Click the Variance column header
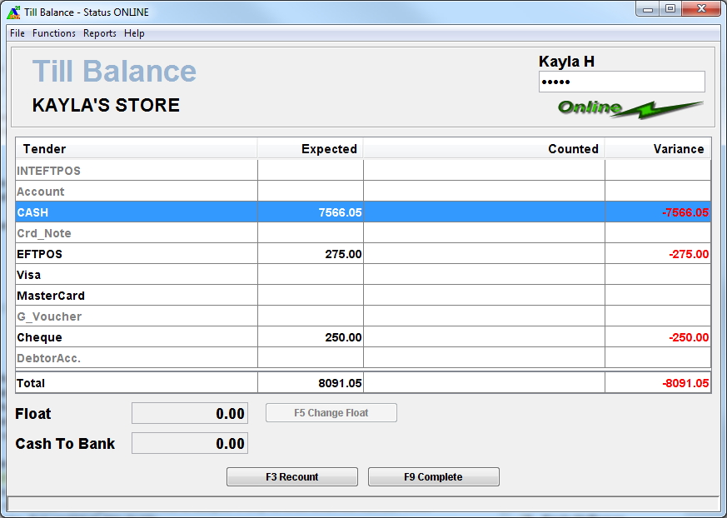Viewport: 727px width, 518px height. 657,149
